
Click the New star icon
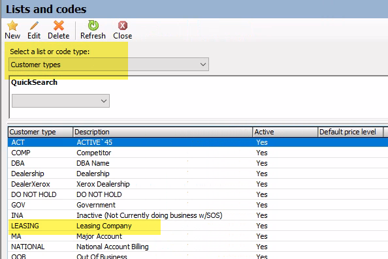click(x=12, y=25)
